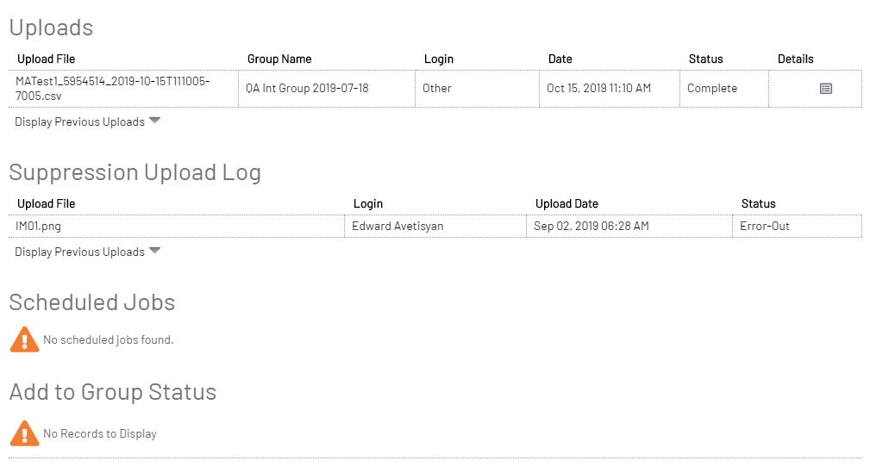Image resolution: width=870 pixels, height=473 pixels.
Task: Expand Display Previous Uploads under Suppression log
Action: coord(88,252)
